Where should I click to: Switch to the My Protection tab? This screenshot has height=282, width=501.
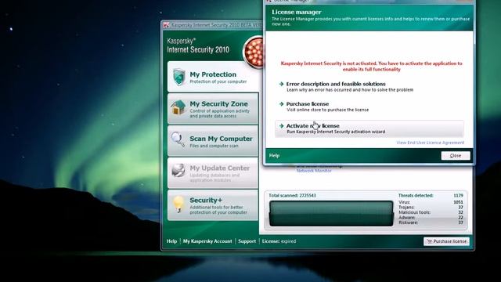[x=213, y=77]
